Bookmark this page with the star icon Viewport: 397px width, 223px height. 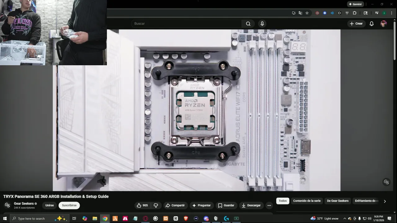tap(307, 13)
